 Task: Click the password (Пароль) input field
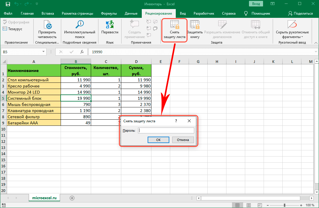(166, 130)
